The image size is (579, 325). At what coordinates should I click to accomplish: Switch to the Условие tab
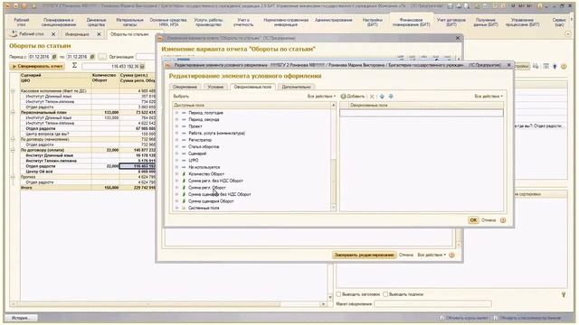(215, 87)
